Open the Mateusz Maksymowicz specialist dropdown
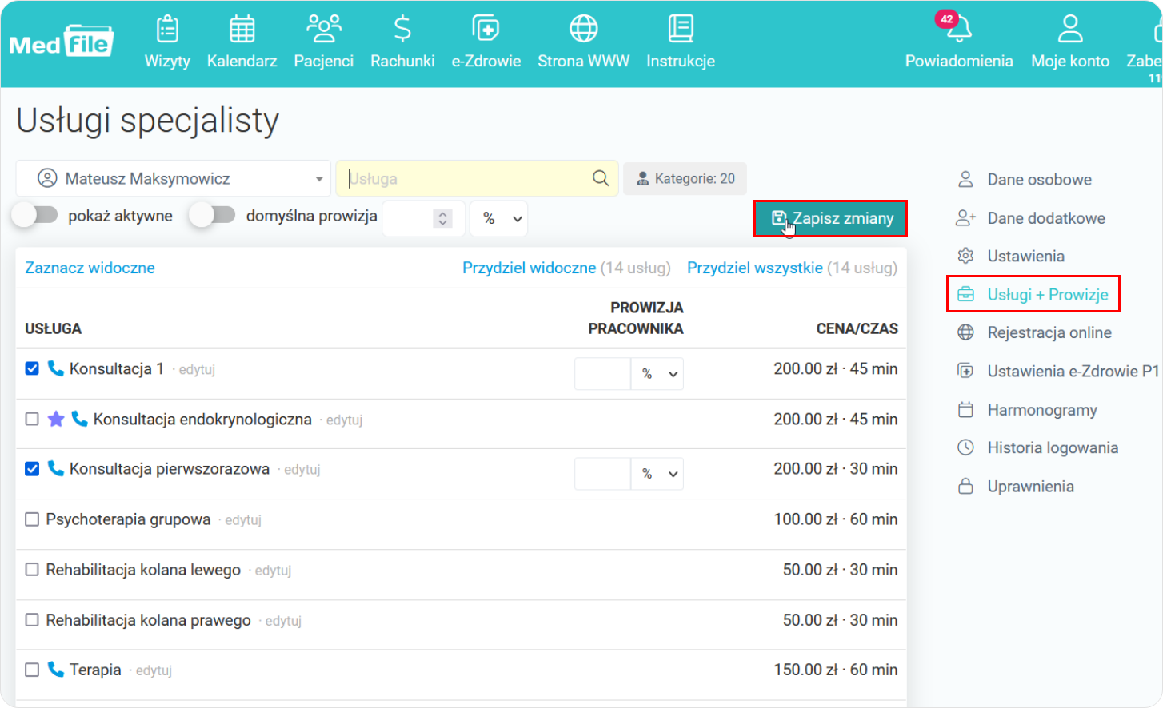The image size is (1163, 708). (x=173, y=178)
